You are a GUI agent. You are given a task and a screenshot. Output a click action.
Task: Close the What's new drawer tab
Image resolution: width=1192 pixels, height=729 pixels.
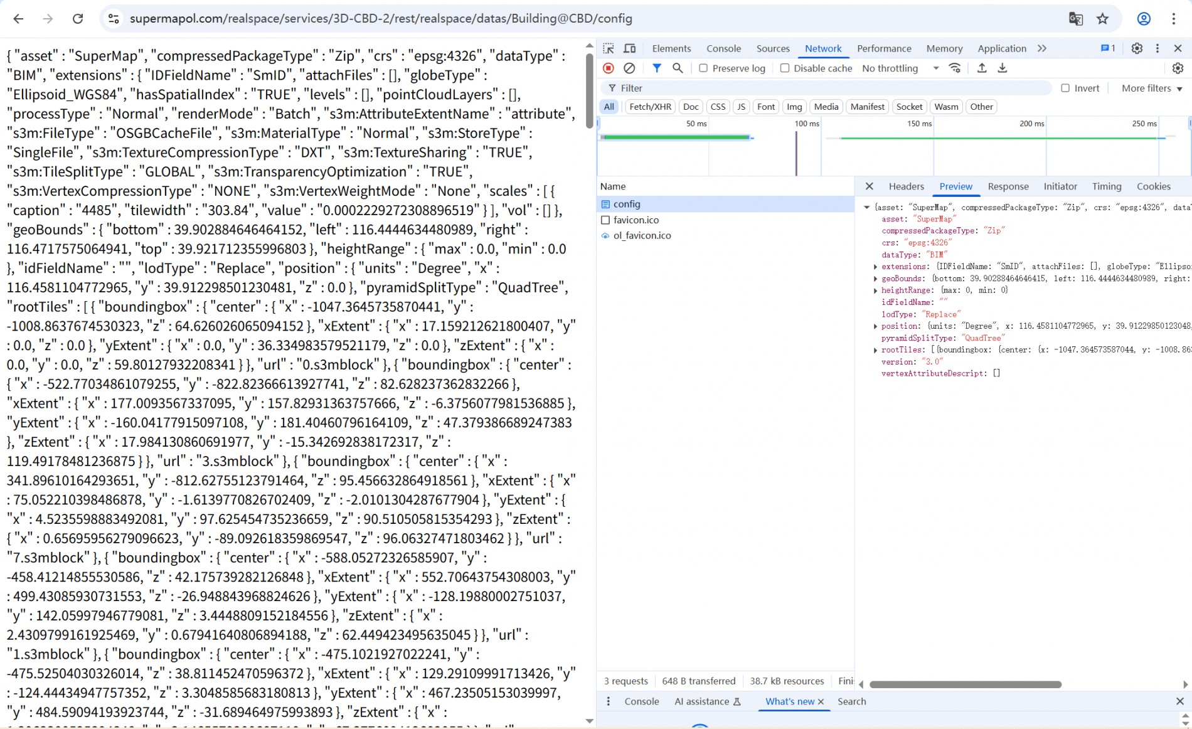pyautogui.click(x=821, y=702)
